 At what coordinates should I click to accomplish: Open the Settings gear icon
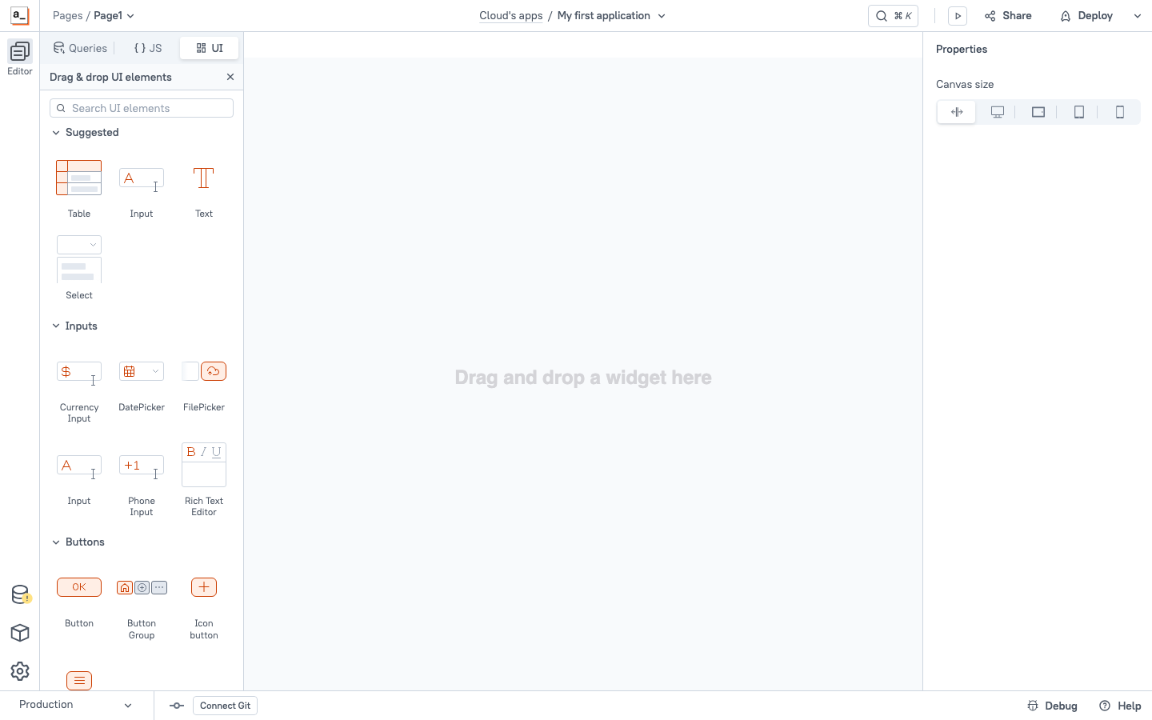pos(20,671)
